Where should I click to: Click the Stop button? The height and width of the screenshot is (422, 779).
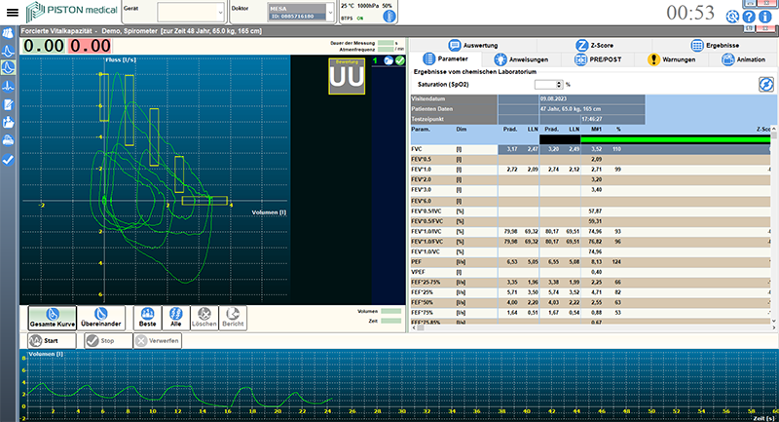coord(108,341)
